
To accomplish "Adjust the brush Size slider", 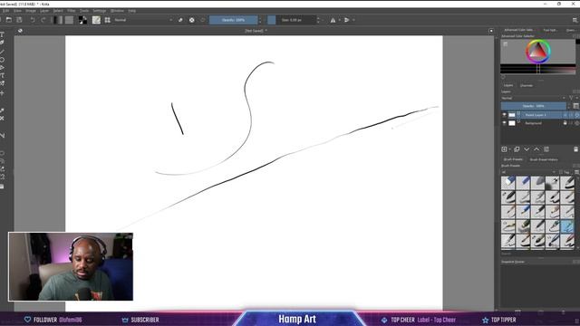I will point(291,20).
